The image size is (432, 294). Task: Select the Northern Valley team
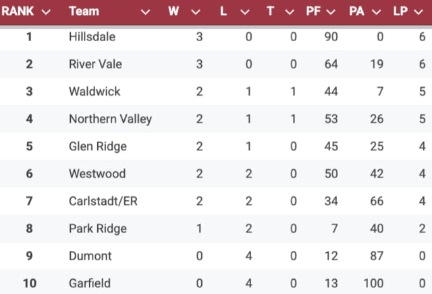[x=110, y=119]
